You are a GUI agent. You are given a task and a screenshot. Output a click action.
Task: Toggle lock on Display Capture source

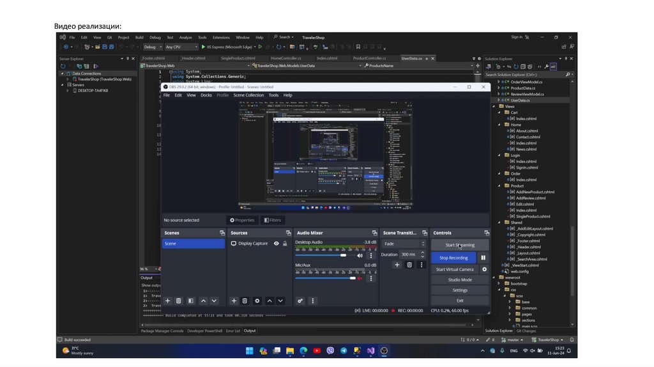285,244
